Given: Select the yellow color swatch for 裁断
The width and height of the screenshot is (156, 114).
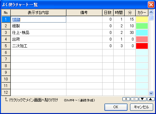Looking at the screenshot, I should point(142,19).
